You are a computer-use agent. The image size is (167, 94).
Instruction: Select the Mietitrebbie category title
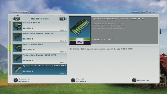[x=40, y=19]
